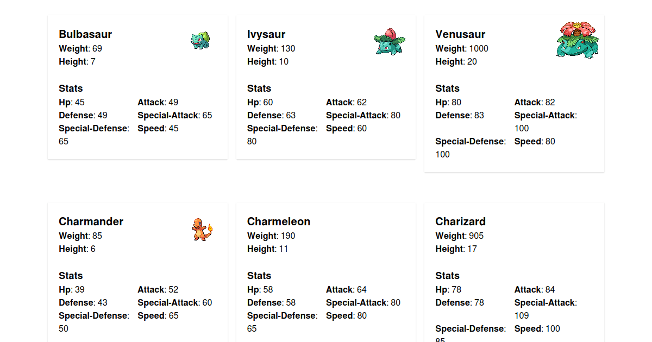Select Venusaur's Speed stat
Screen dimensions: 652x342
(x=535, y=141)
